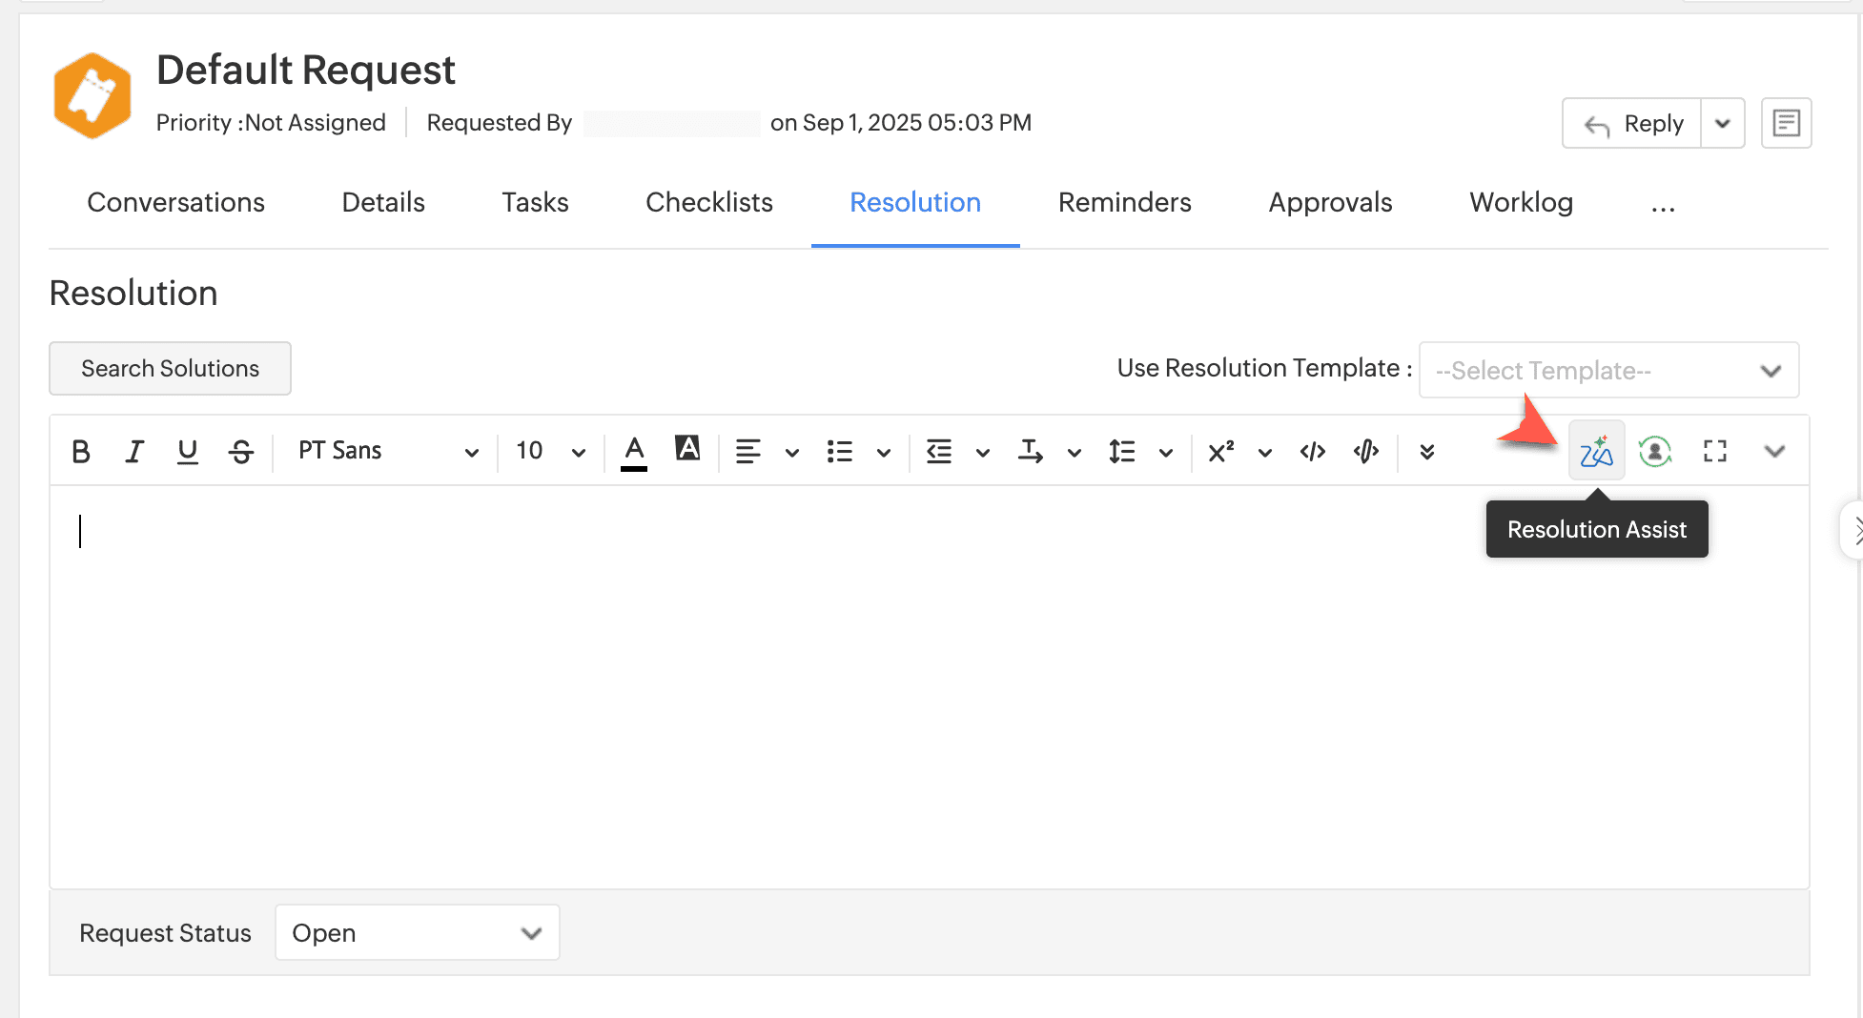
Task: Click the text alignment icon
Action: coord(748,451)
